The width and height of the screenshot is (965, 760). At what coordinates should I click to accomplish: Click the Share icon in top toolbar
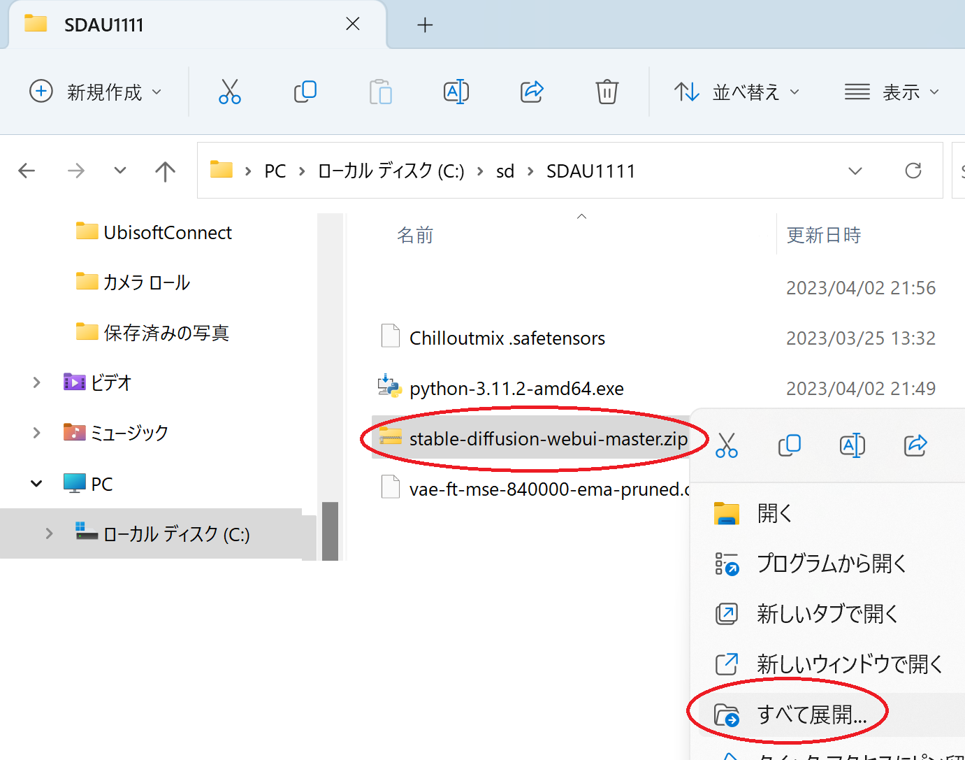click(532, 92)
